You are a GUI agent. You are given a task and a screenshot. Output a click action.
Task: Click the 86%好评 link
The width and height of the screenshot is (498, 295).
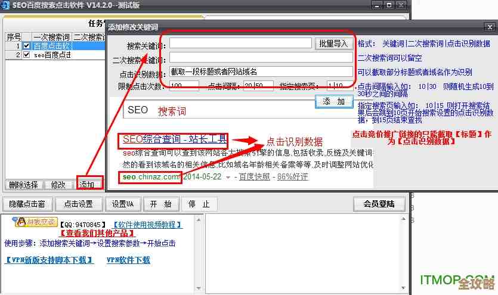coord(292,177)
